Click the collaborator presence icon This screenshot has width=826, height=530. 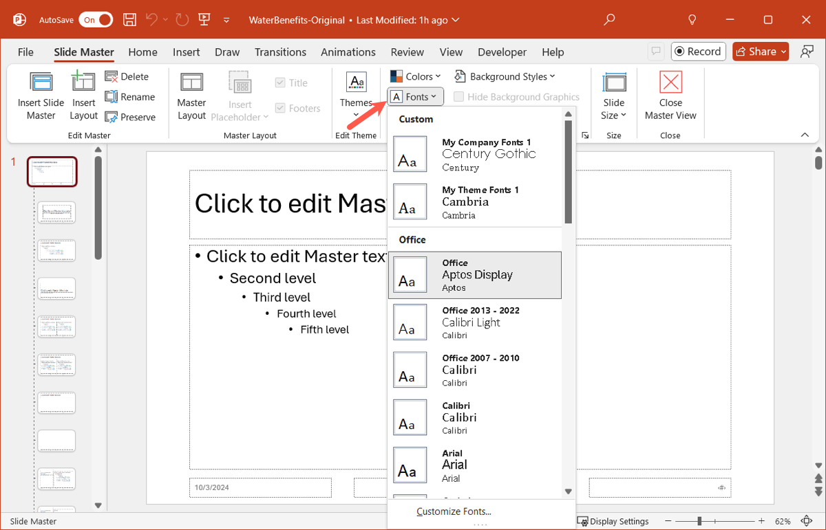click(807, 52)
